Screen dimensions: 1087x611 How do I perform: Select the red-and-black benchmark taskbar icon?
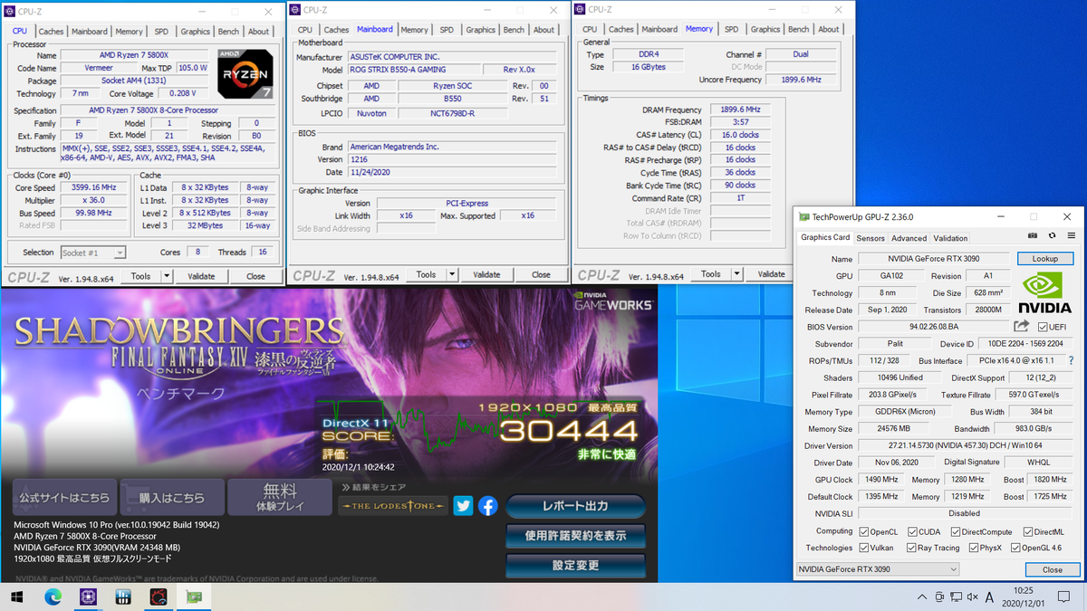[x=159, y=597]
